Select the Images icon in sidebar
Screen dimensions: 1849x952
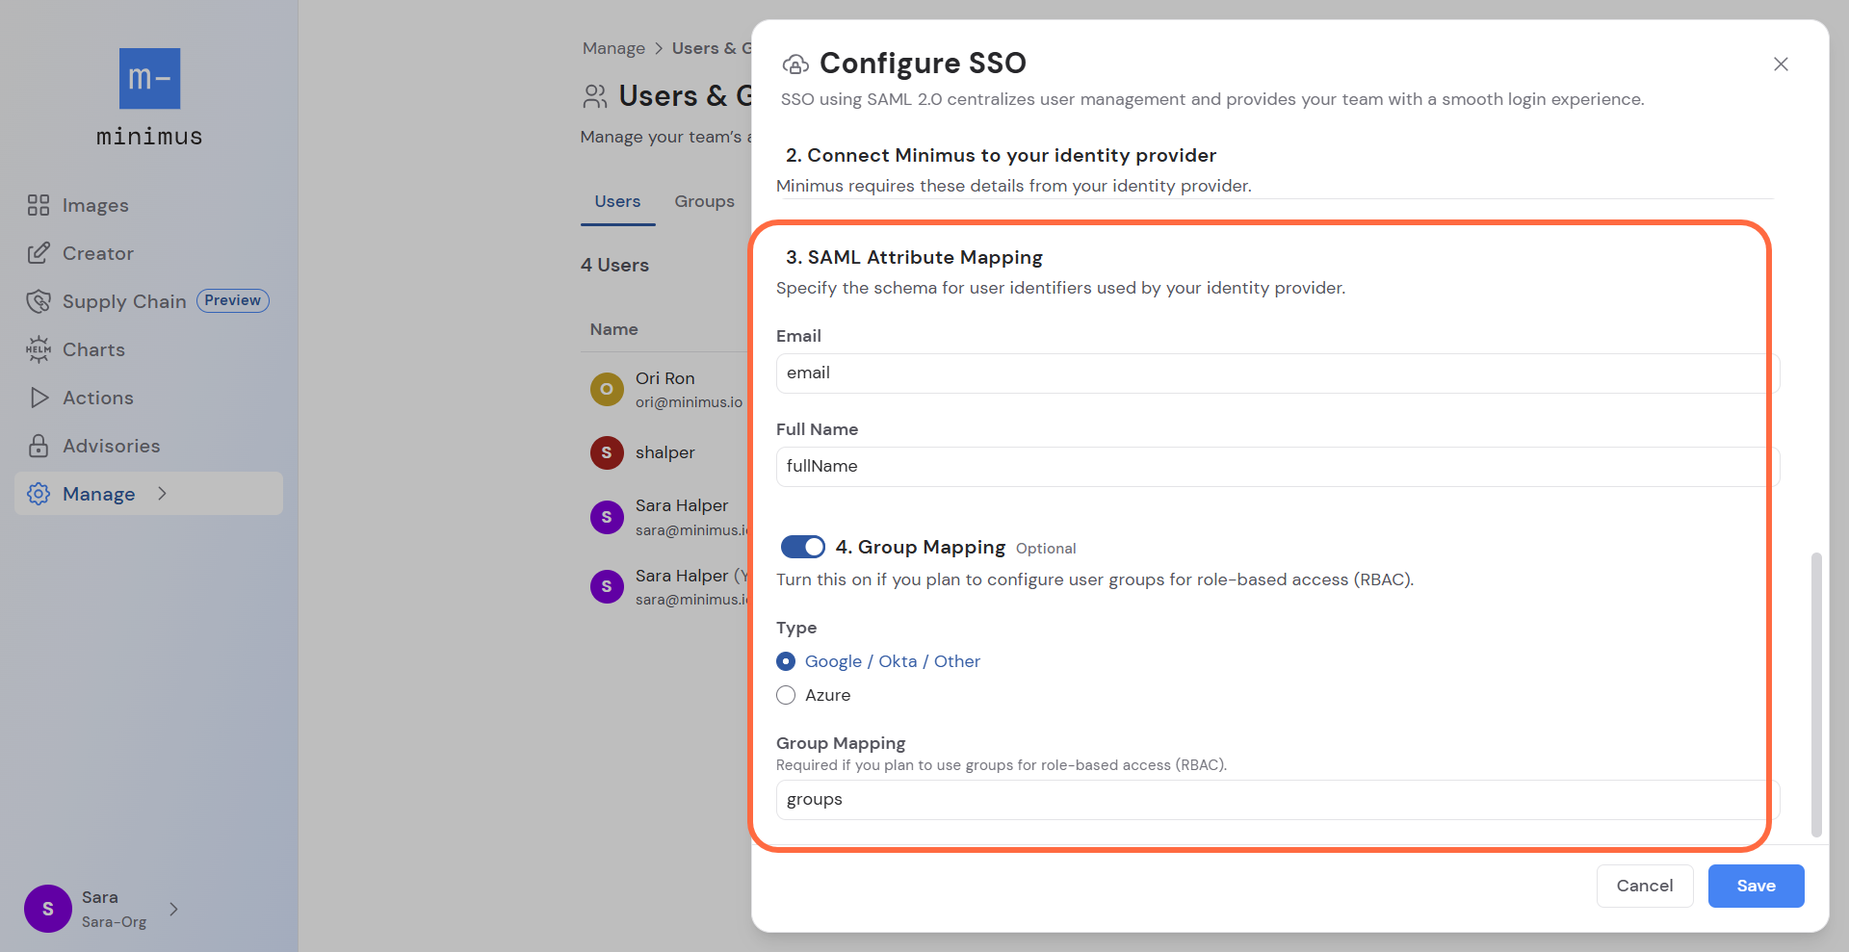point(39,205)
